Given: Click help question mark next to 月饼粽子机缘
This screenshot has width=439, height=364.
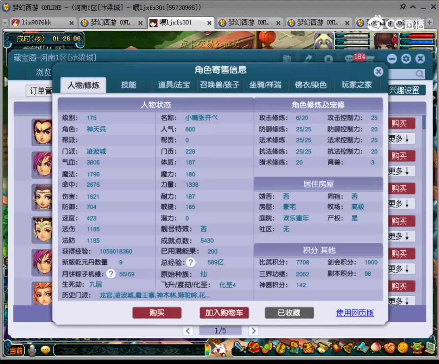Looking at the screenshot, I should [111, 274].
